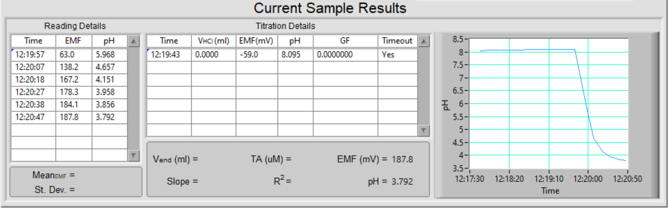
Task: Select EMF cell 138.2
Action: pos(74,67)
